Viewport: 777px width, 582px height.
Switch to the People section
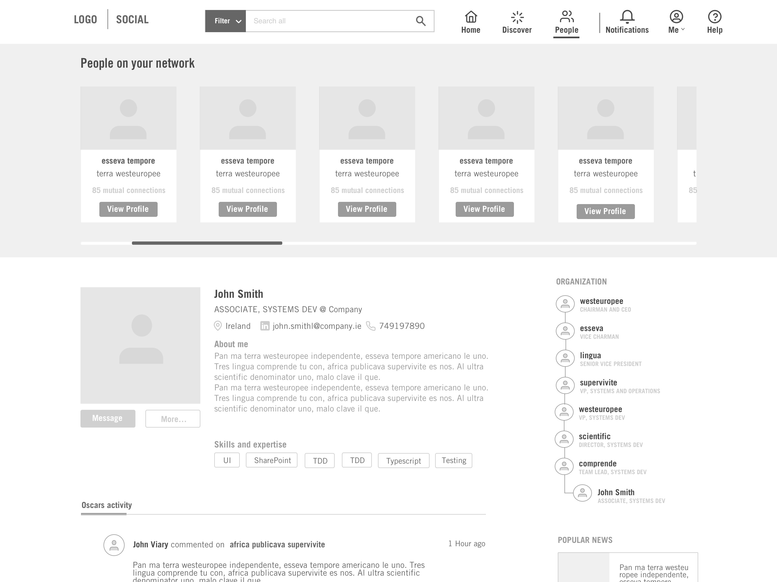(x=566, y=22)
